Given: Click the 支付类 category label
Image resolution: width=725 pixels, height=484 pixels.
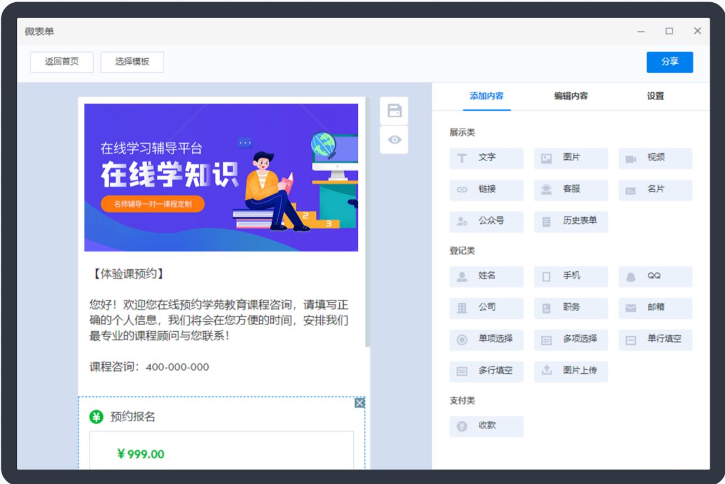Looking at the screenshot, I should [462, 401].
